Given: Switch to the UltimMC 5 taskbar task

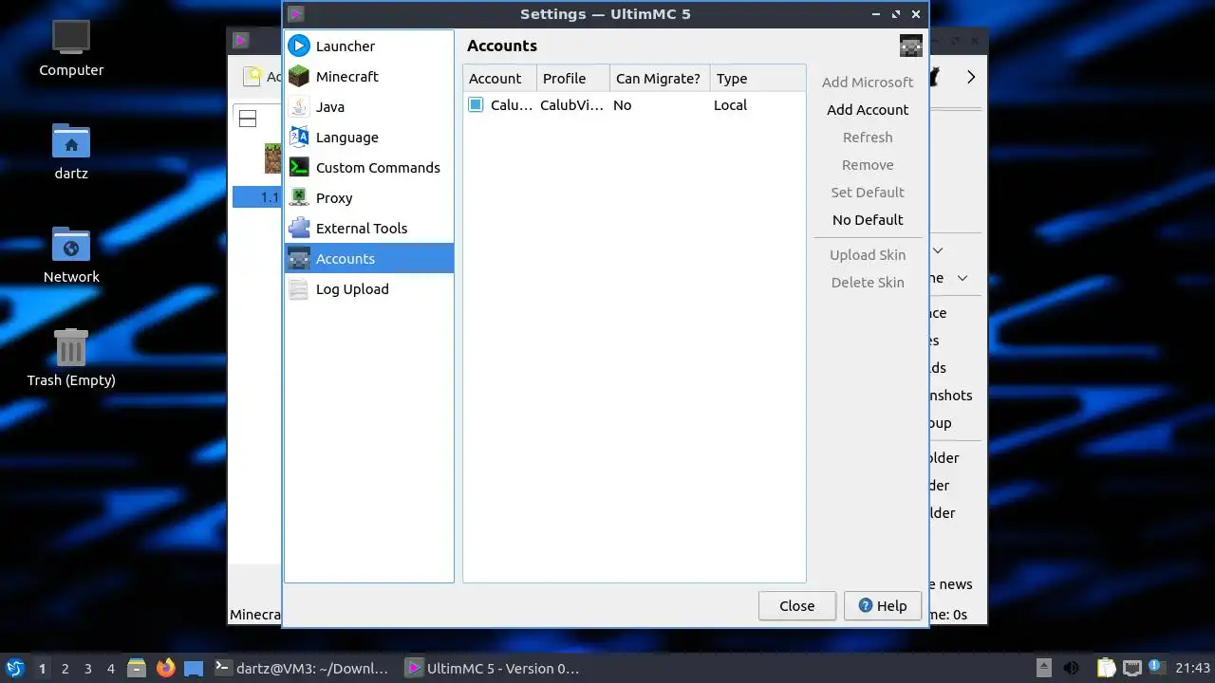Looking at the screenshot, I should click(493, 668).
